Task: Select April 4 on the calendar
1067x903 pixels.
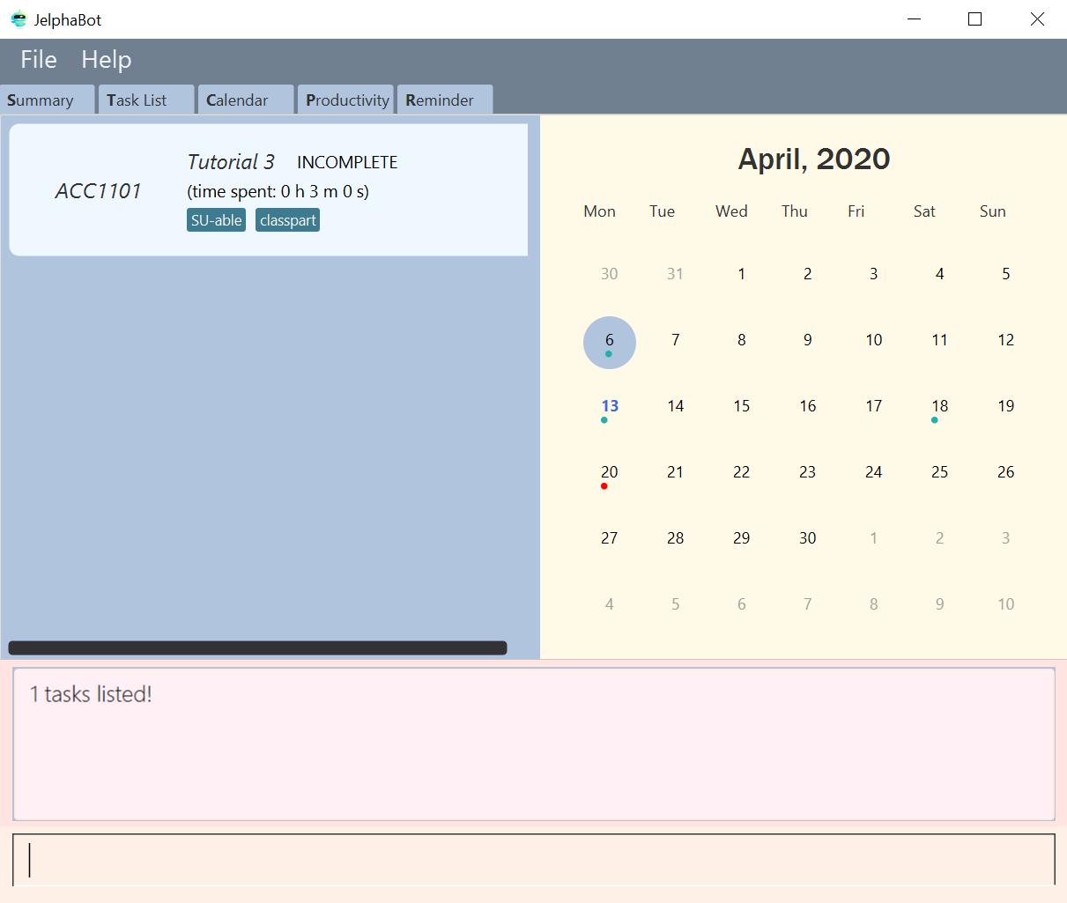Action: (x=939, y=274)
